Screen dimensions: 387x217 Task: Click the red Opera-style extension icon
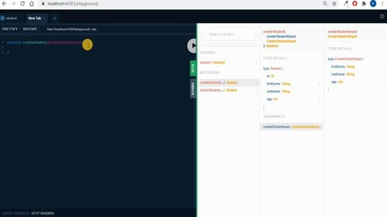pos(355,4)
